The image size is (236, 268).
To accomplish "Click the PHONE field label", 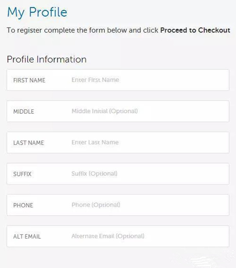I will click(x=23, y=205).
